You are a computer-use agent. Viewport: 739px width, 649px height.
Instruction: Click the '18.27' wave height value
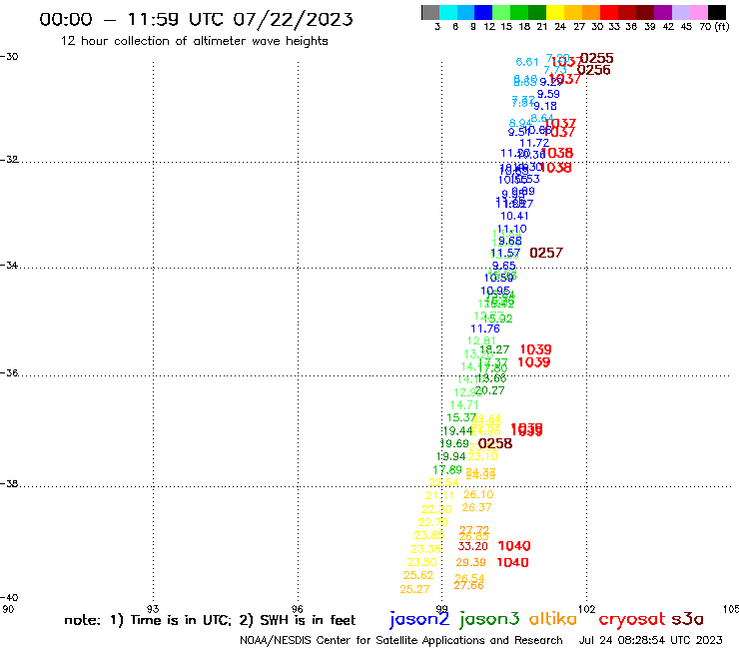[495, 349]
